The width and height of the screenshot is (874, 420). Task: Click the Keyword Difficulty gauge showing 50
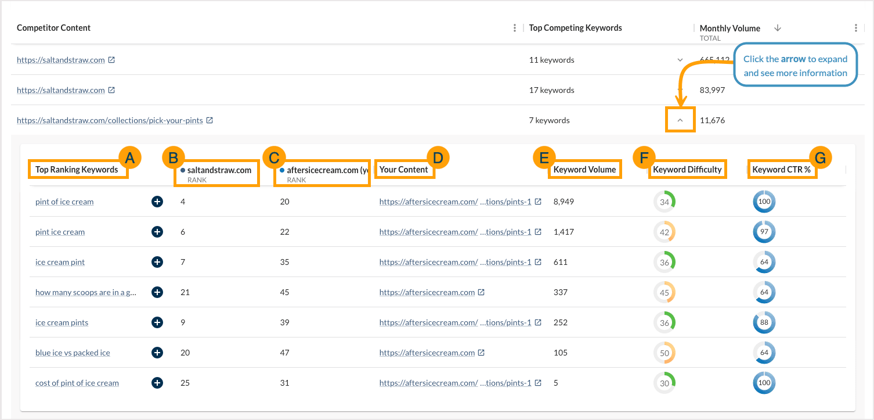664,352
